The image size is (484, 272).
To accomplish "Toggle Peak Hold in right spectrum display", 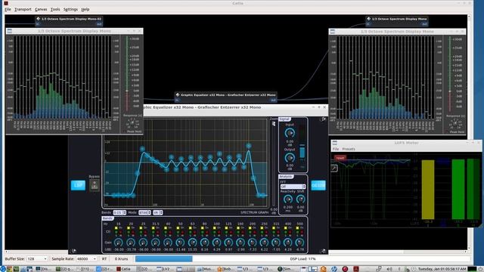I will (455, 131).
